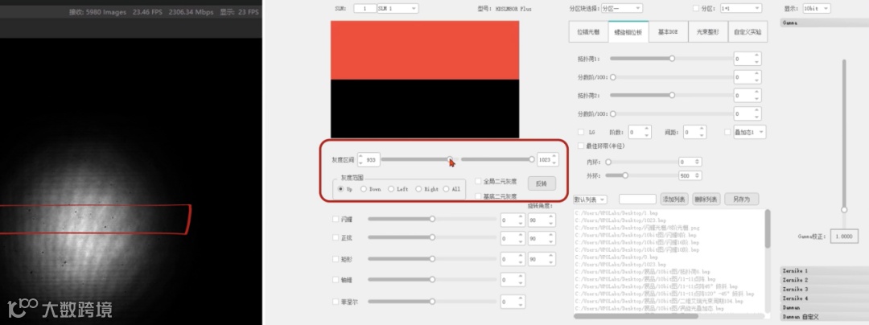Open the 分区块选择 分区一 dropdown
869x325 pixels.
tap(621, 8)
